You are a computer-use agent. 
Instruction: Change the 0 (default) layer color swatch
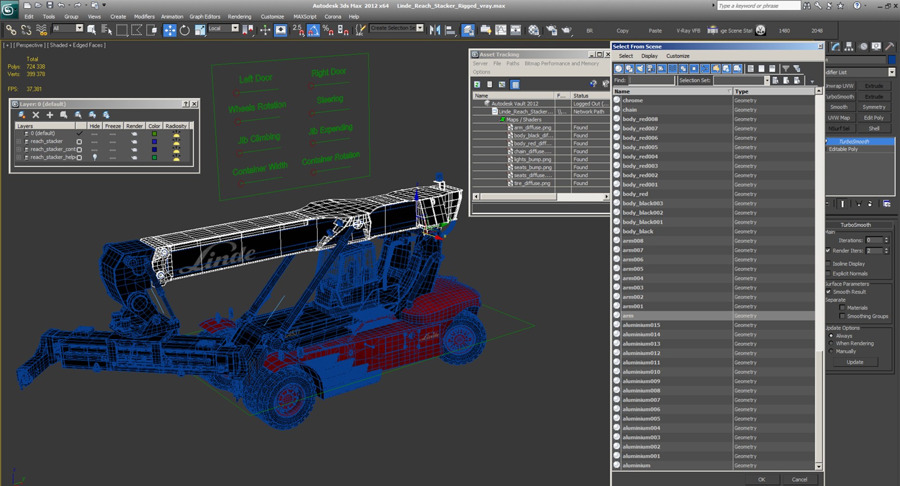[154, 133]
